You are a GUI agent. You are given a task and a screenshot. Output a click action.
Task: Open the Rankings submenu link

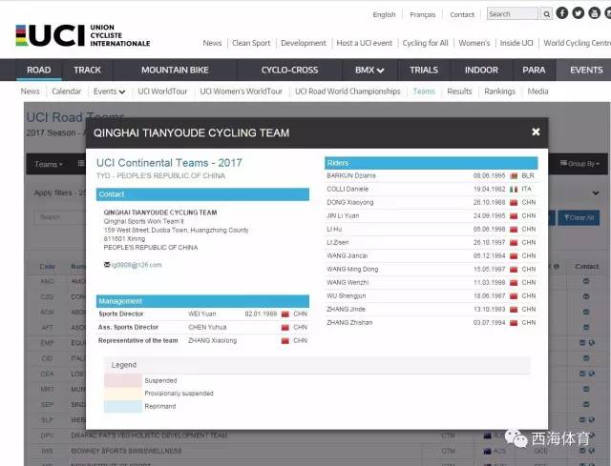499,91
